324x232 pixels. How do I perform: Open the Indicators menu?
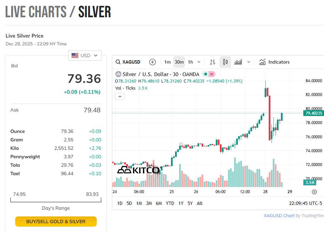point(274,62)
